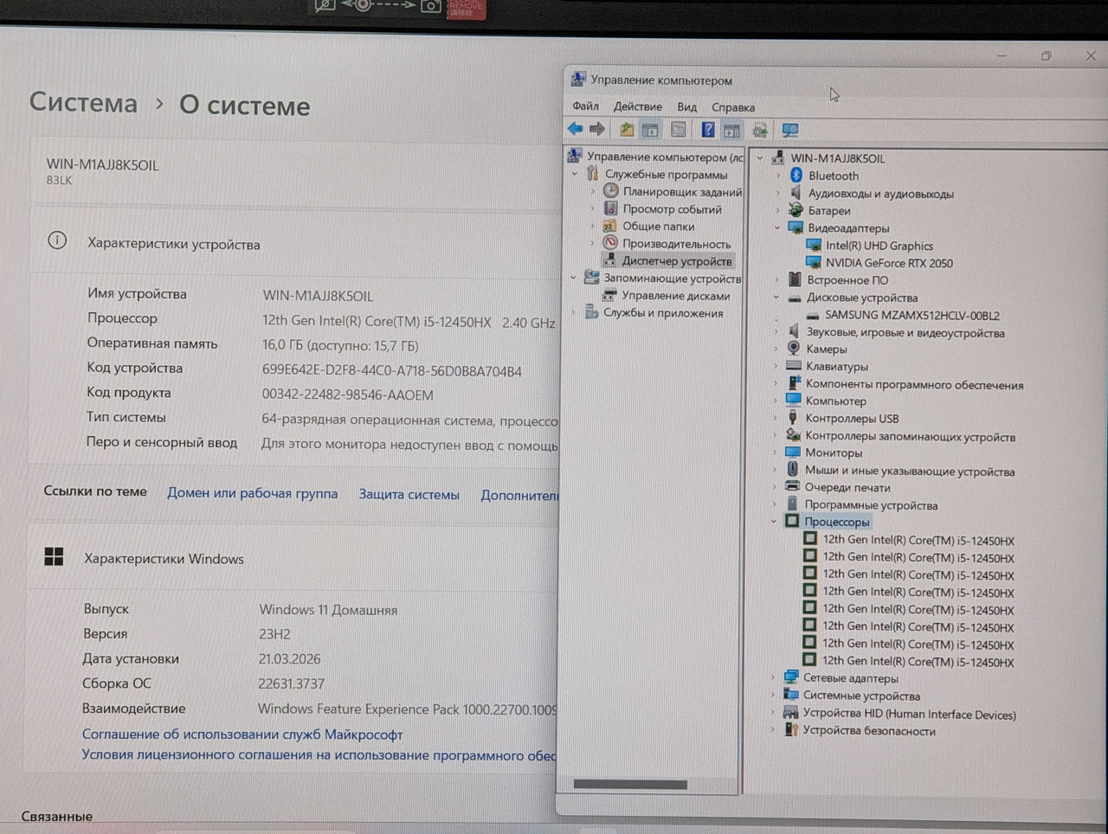Click the blue Back arrow in the toolbar
This screenshot has height=834, width=1108.
(x=575, y=129)
